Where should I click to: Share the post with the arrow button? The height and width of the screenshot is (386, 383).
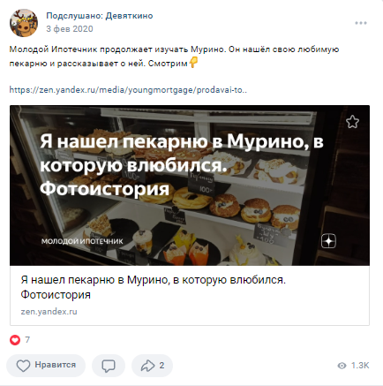(x=152, y=366)
